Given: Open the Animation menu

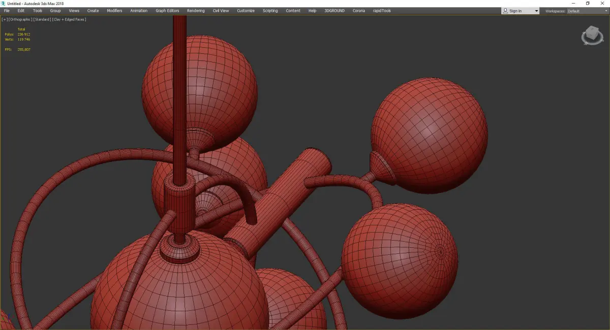Looking at the screenshot, I should coord(139,11).
